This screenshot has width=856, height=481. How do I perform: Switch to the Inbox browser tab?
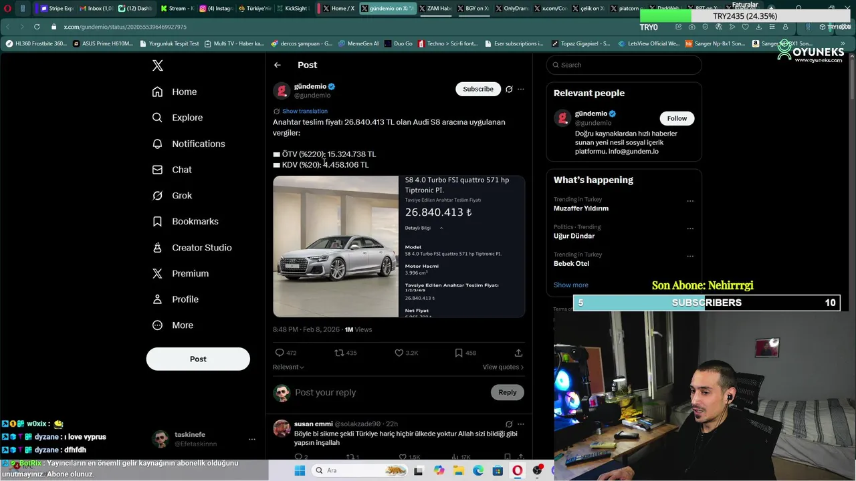coord(96,8)
